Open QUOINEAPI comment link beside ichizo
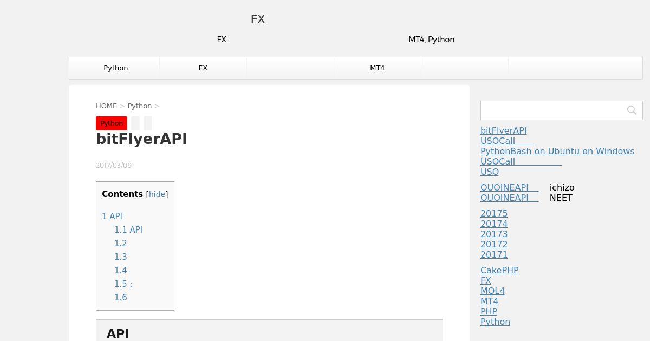This screenshot has height=341, width=650. coord(509,188)
